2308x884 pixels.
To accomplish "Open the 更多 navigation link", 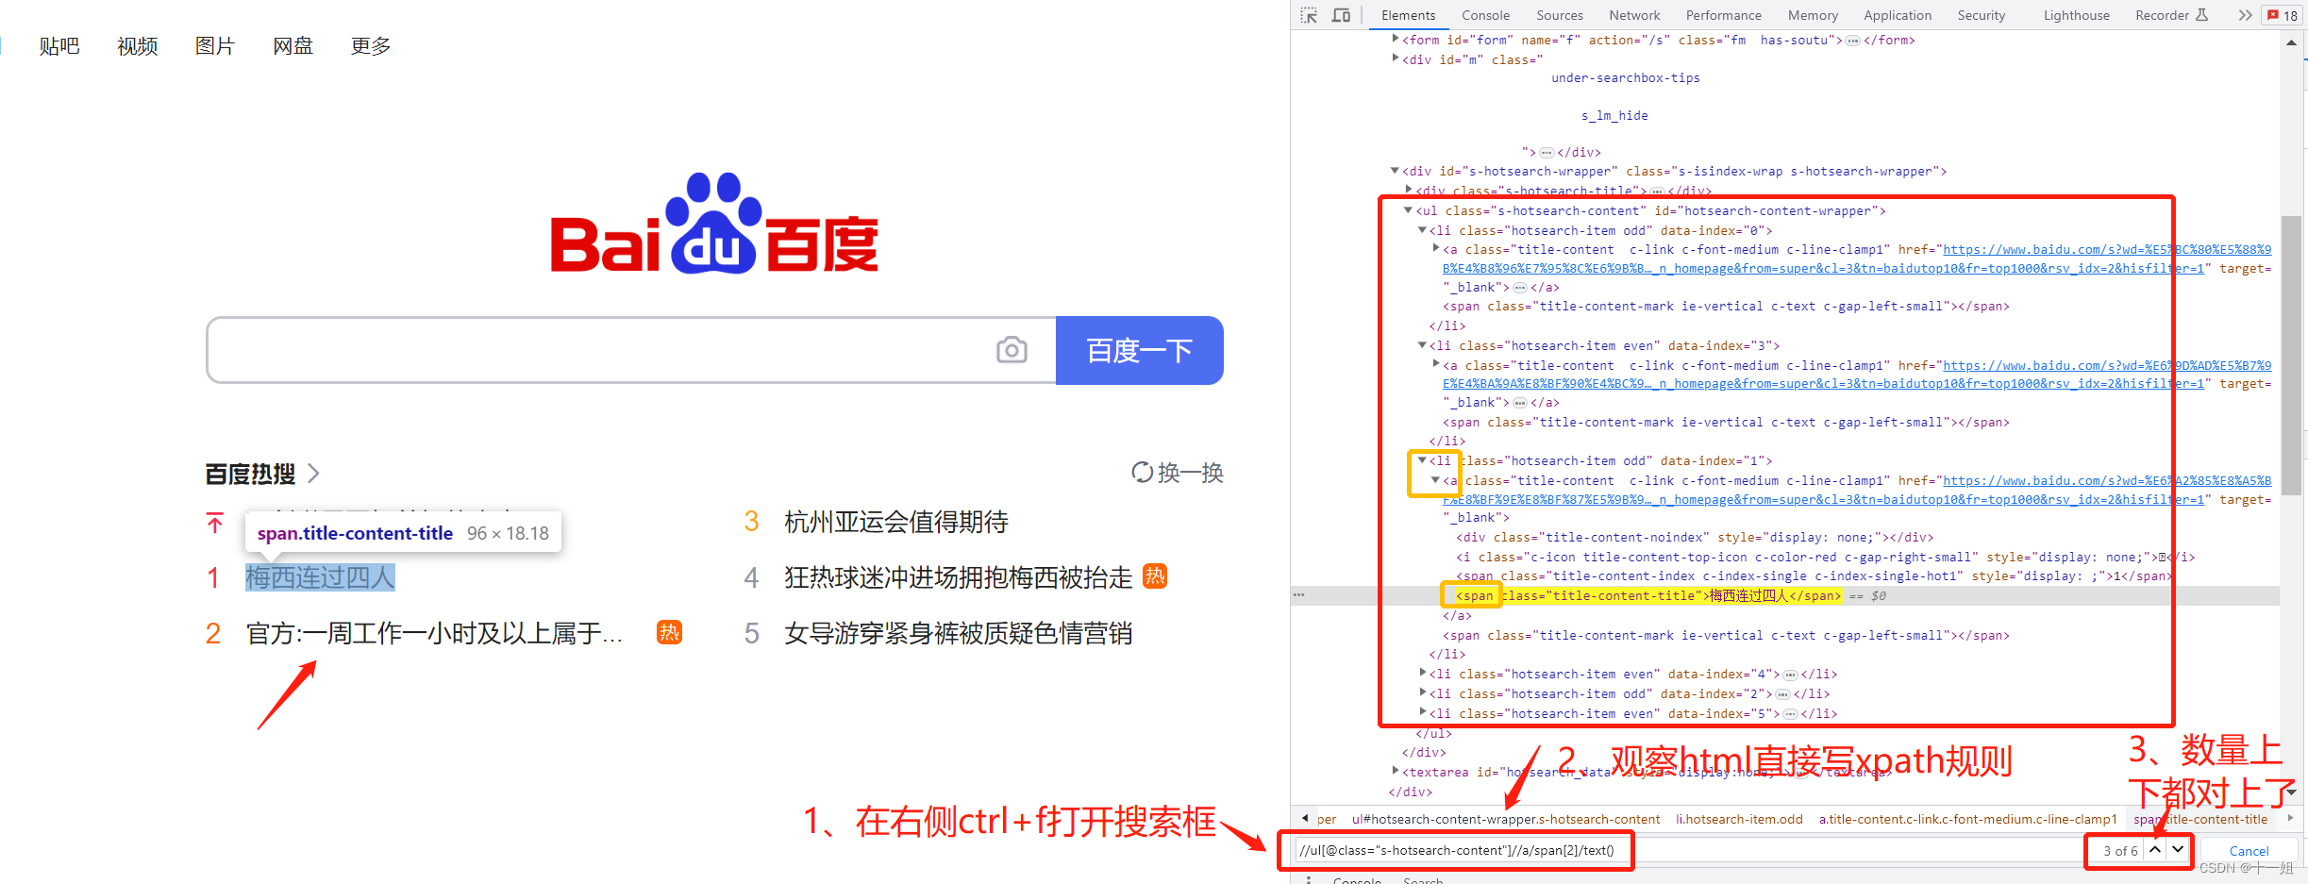I will tap(371, 45).
